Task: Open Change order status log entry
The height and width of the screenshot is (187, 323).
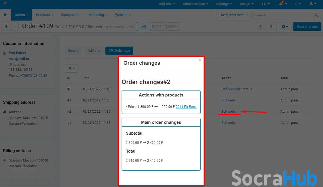Action: (237, 89)
